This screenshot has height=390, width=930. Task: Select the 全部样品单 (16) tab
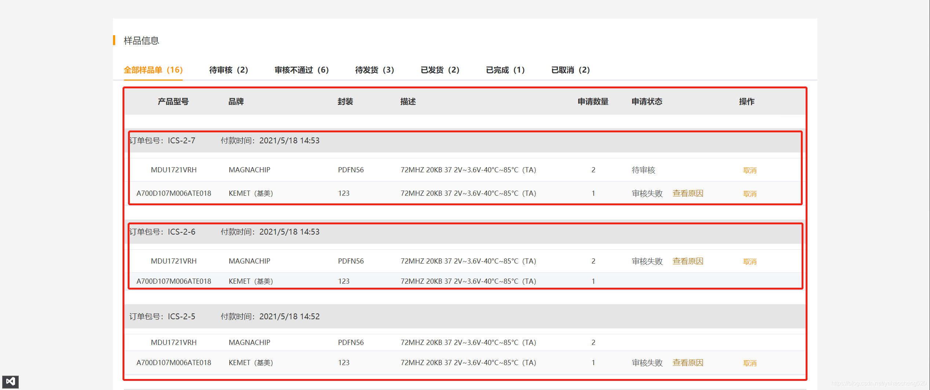153,70
